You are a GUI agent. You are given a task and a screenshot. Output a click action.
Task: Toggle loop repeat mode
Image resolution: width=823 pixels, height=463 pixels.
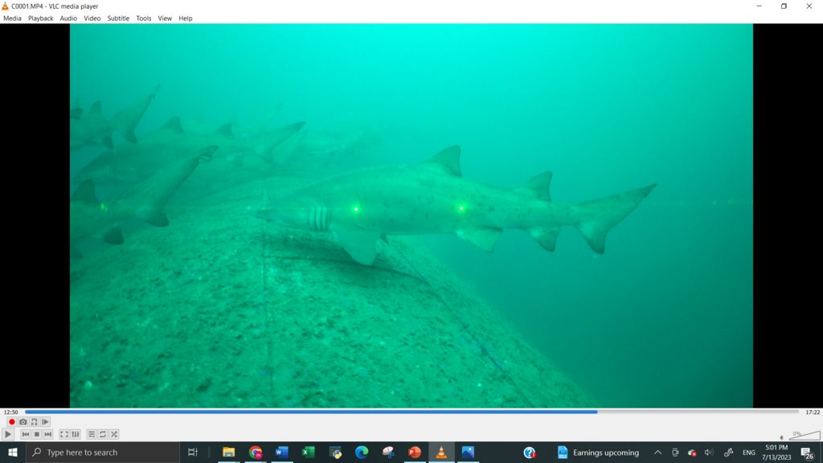[103, 434]
